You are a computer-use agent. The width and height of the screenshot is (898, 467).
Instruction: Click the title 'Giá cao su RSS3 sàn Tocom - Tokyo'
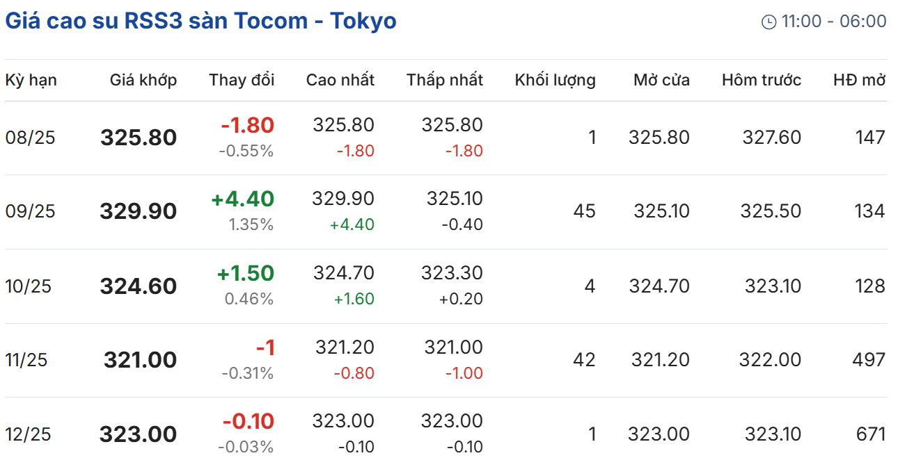click(200, 21)
